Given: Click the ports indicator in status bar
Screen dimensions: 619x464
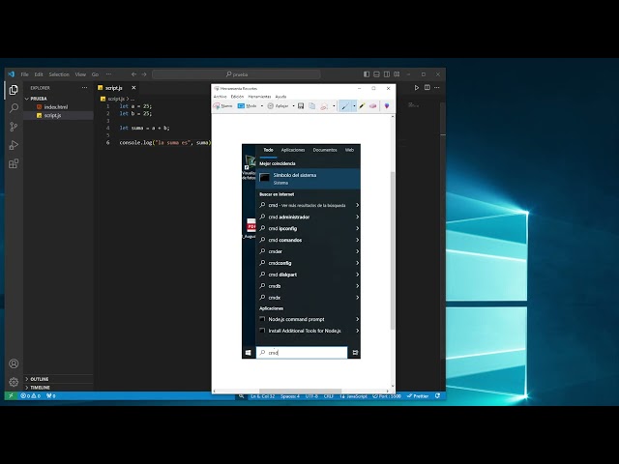Looking at the screenshot, I should point(51,395).
